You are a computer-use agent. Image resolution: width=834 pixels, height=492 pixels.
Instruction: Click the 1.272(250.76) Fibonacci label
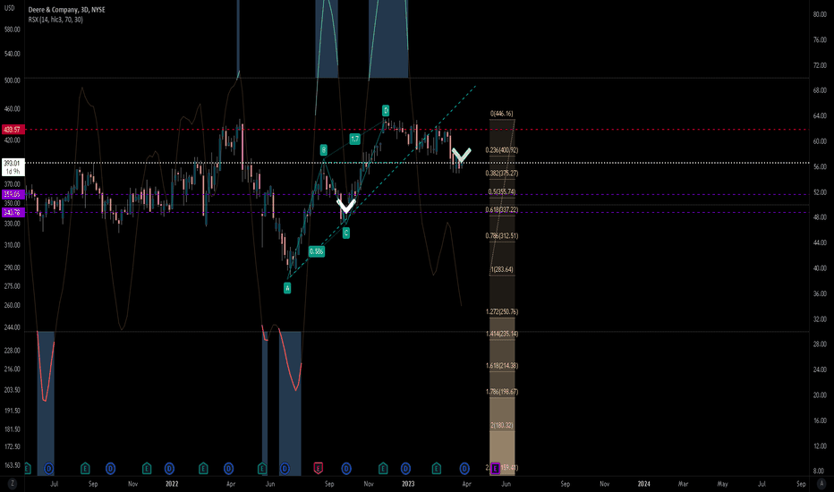click(502, 311)
